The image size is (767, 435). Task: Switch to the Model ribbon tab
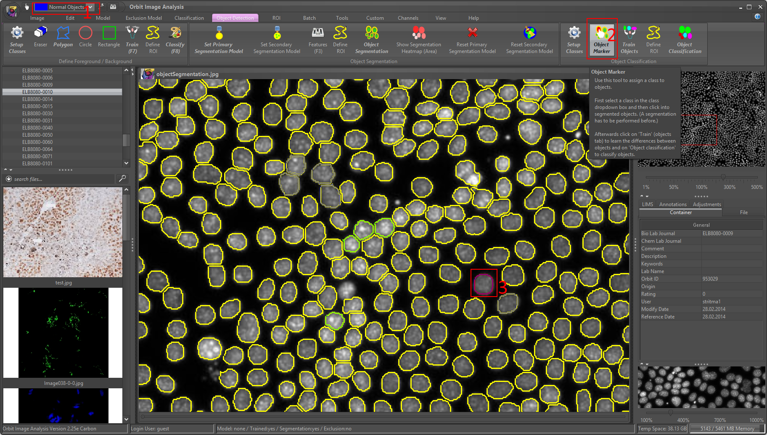point(103,18)
